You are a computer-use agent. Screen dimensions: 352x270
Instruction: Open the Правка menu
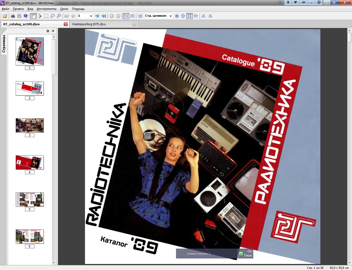point(18,9)
